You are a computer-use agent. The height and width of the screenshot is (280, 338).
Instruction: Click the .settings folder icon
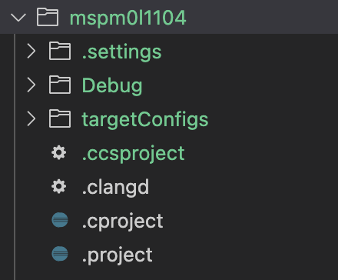click(60, 51)
